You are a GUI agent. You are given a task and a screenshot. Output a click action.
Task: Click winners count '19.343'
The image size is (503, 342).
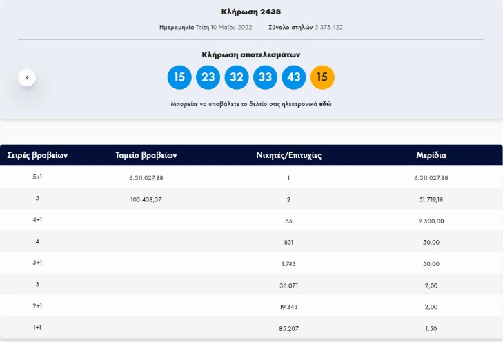(288, 307)
